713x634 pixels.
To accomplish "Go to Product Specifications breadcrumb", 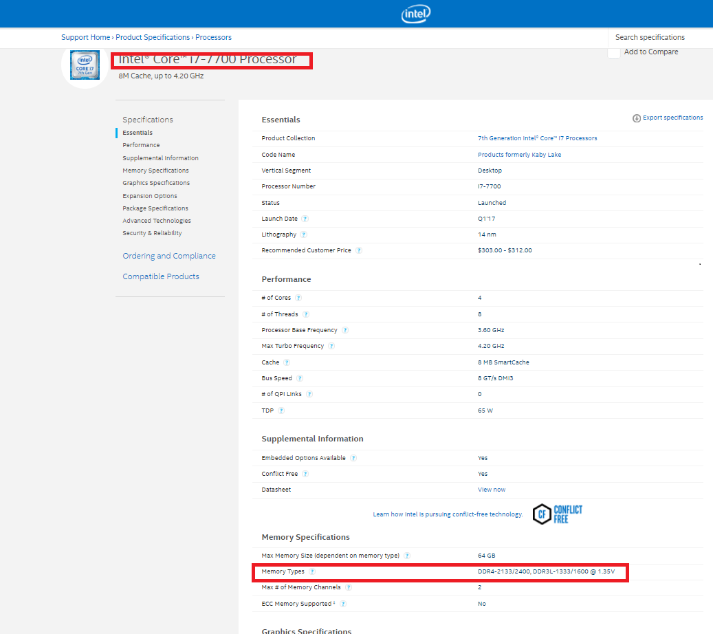I will [x=153, y=37].
